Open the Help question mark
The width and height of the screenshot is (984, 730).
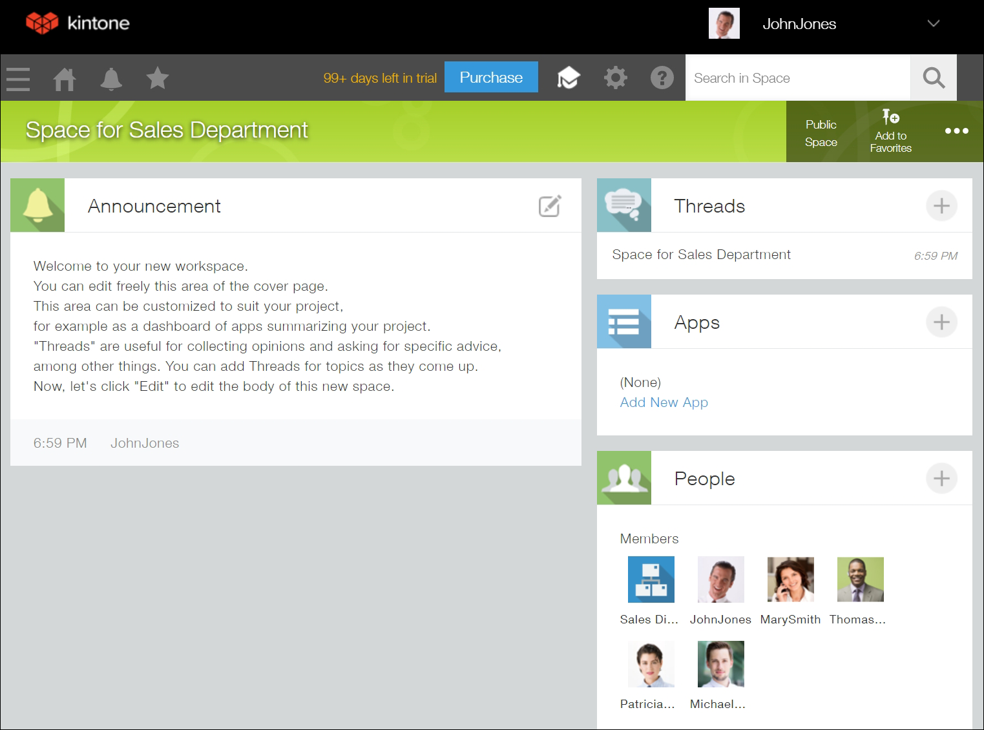tap(662, 77)
